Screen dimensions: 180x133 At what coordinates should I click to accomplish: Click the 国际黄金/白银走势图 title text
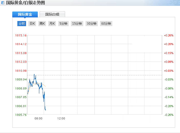[x=25, y=3]
